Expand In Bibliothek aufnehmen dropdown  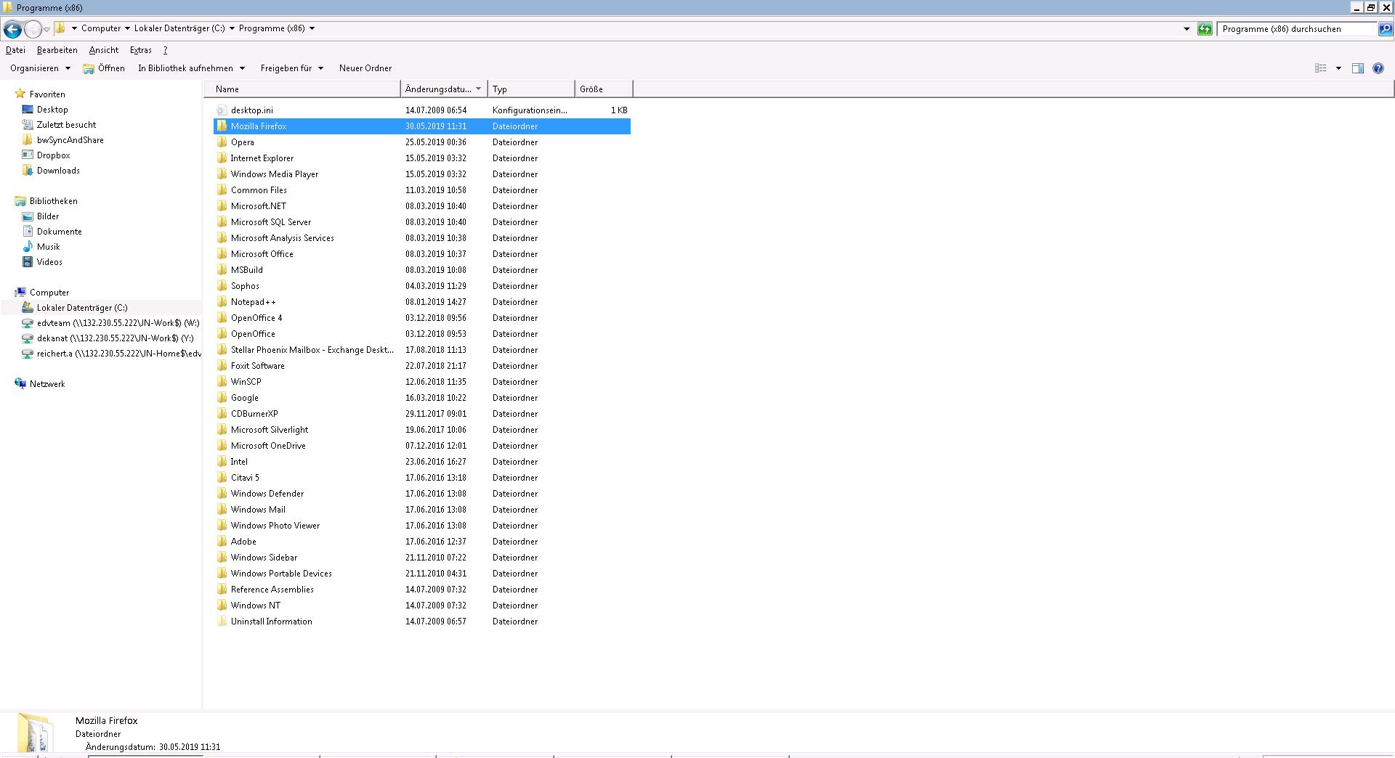pyautogui.click(x=192, y=68)
